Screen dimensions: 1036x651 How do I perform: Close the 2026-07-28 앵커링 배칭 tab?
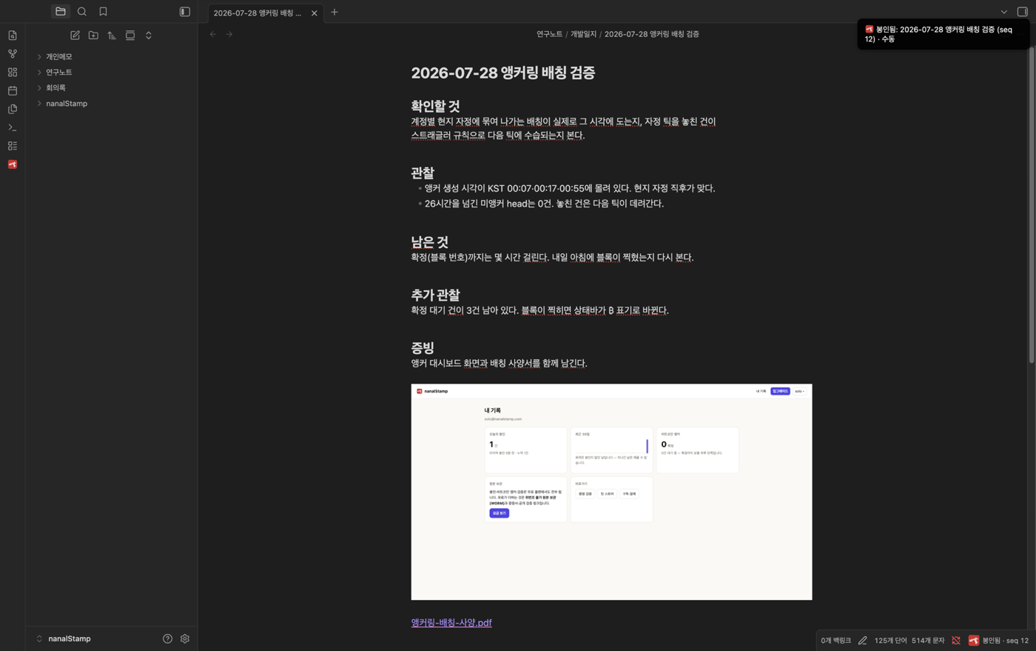click(x=314, y=13)
